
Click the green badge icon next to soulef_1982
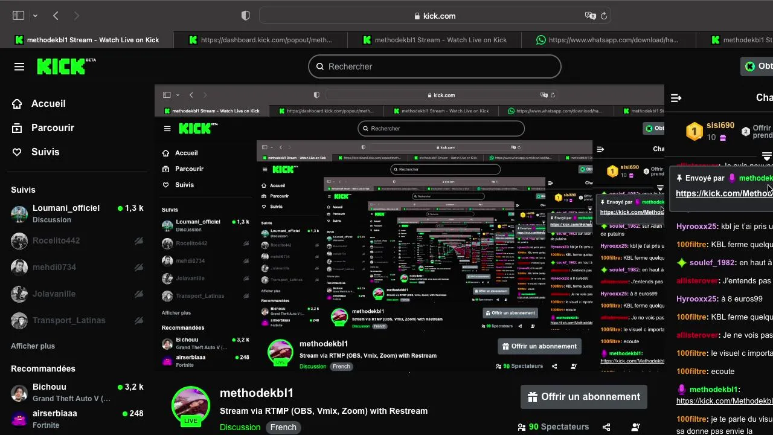[682, 263]
